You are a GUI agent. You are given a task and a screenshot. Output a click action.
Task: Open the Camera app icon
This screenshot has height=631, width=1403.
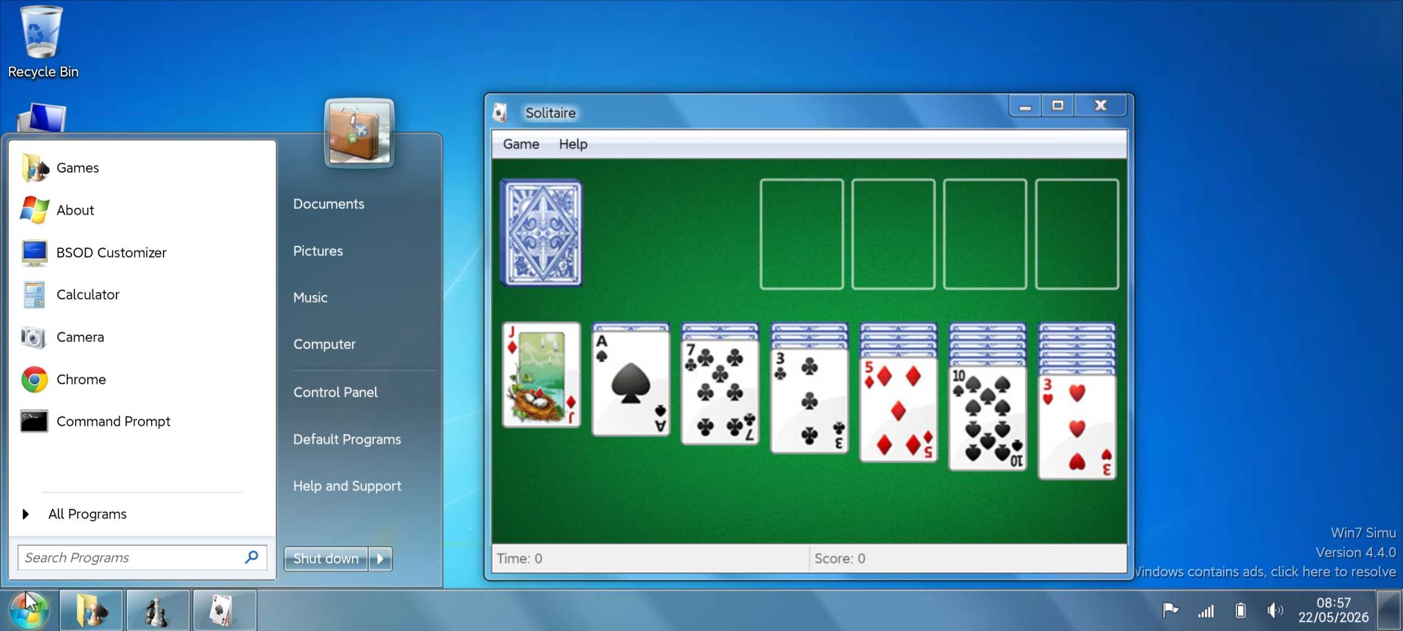pyautogui.click(x=35, y=337)
